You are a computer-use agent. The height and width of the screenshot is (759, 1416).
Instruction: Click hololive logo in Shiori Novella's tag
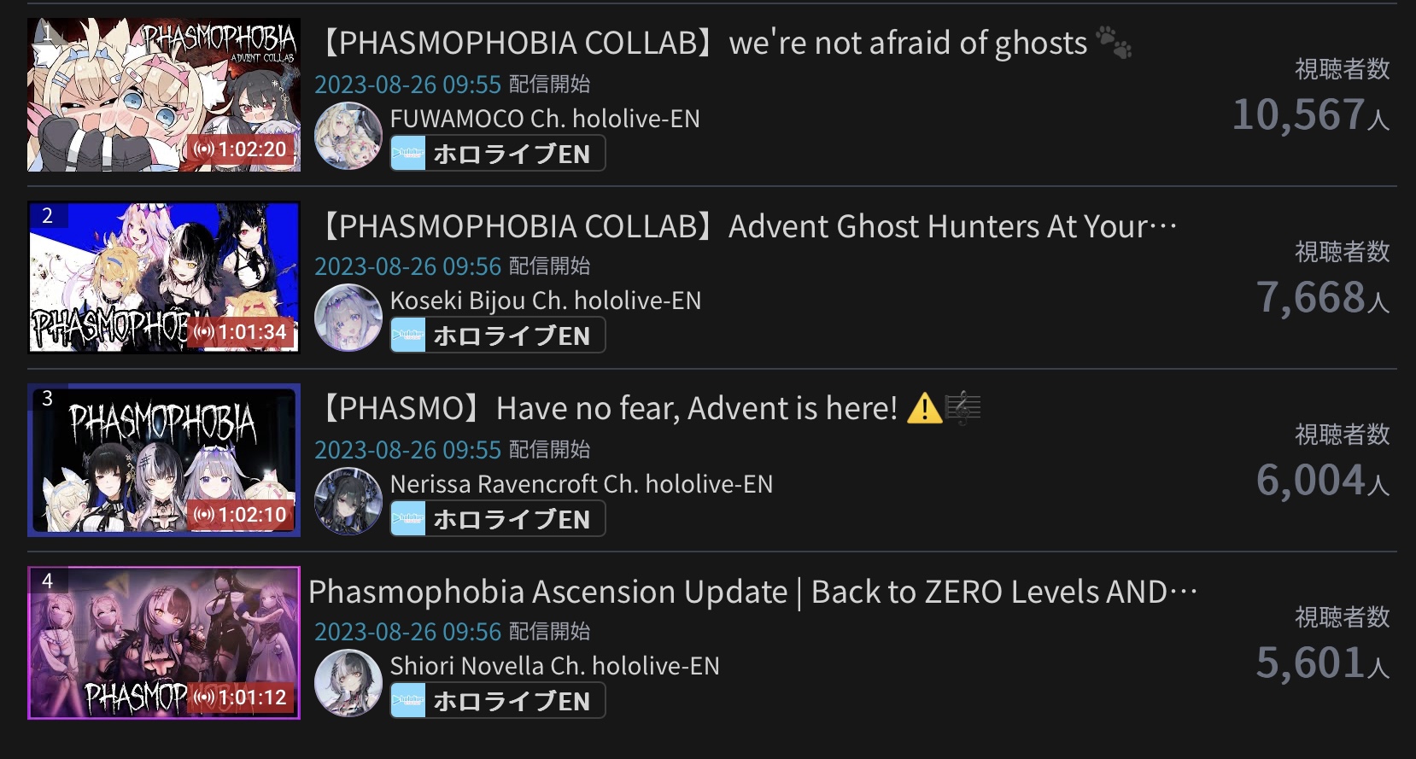coord(409,701)
